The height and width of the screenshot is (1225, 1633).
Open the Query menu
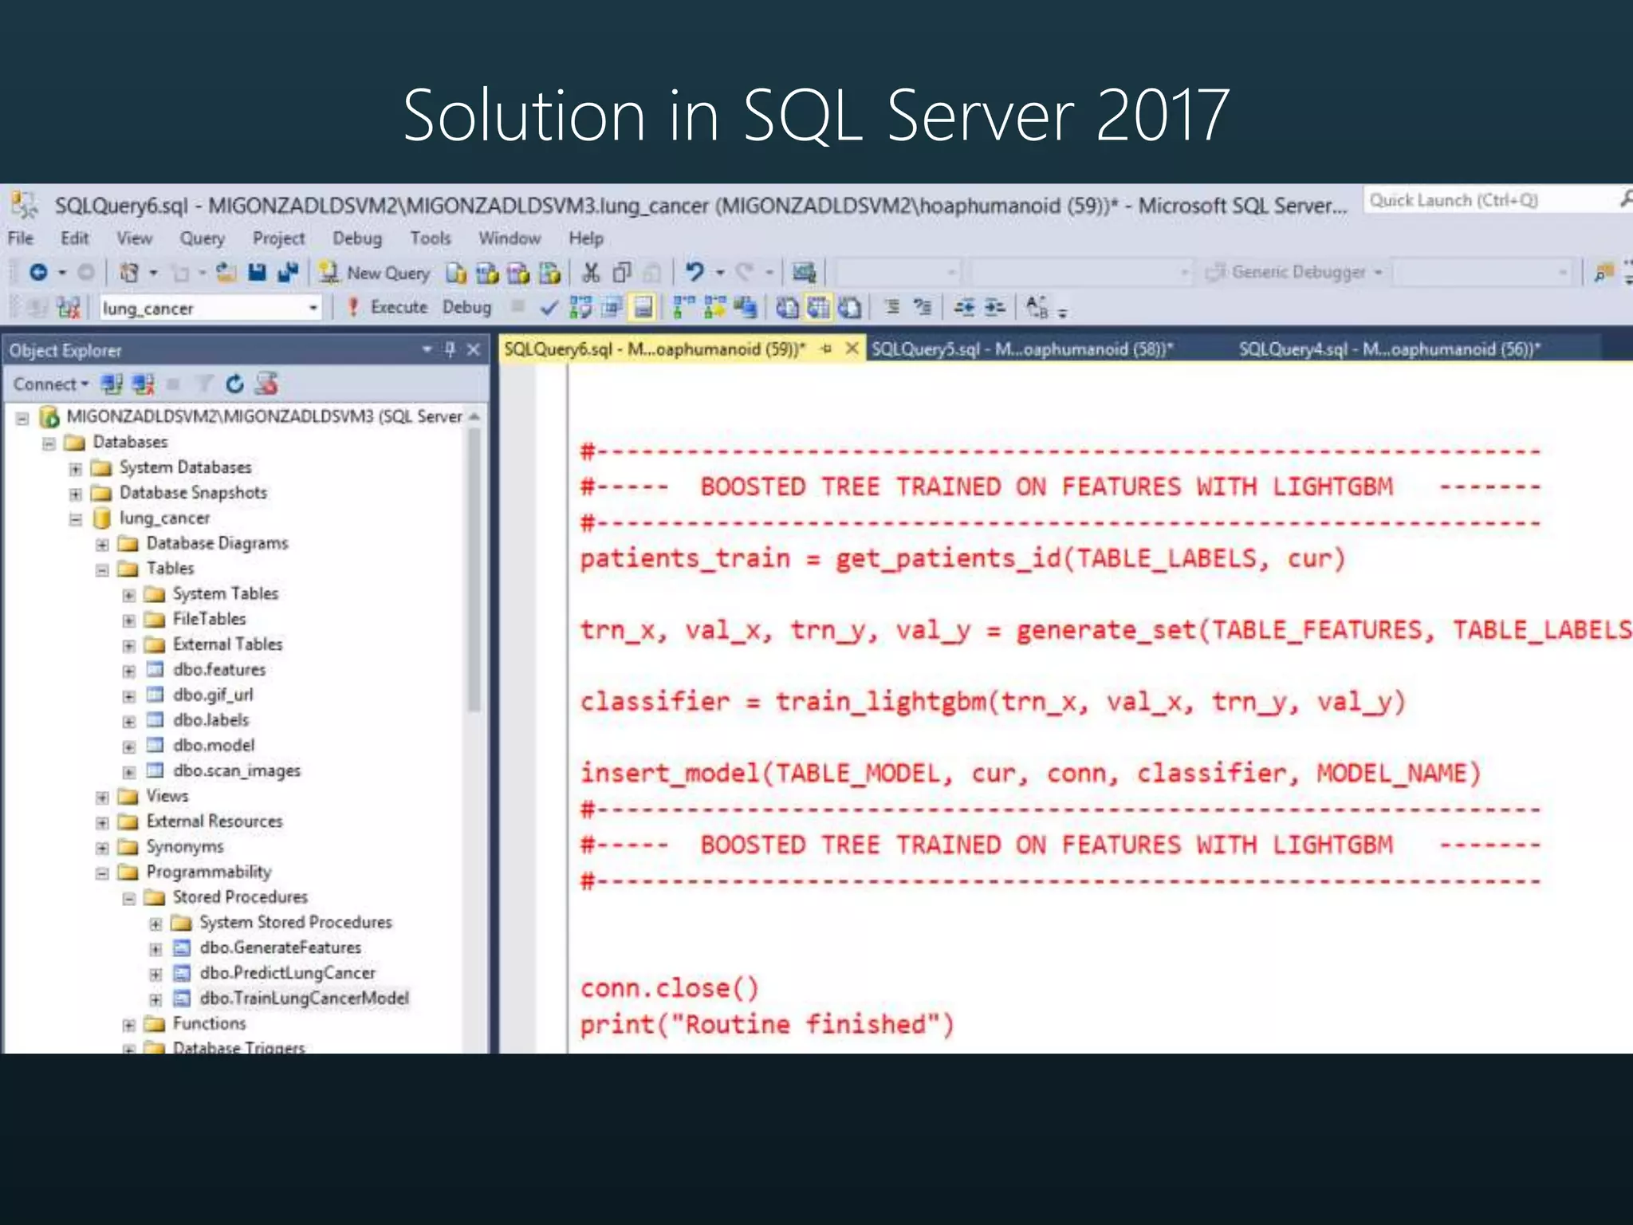click(203, 238)
